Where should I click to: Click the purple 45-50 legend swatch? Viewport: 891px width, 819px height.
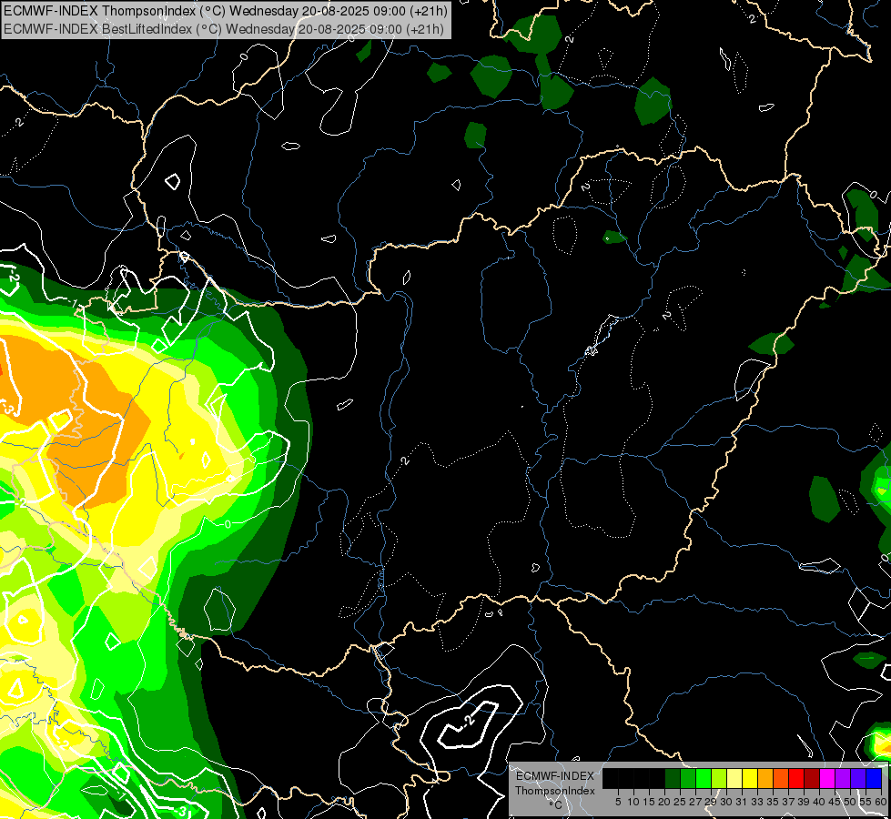844,778
